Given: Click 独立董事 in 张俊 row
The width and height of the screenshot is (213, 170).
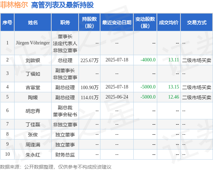Looking at the screenshot, I should pyautogui.click(x=65, y=135).
